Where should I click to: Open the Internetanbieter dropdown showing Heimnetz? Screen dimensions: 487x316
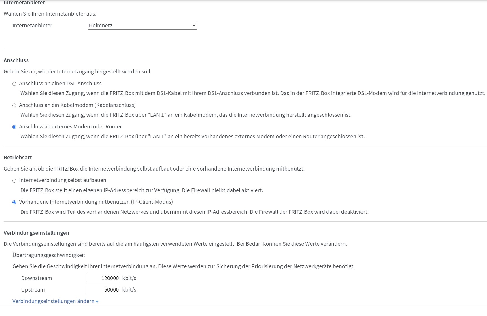[x=142, y=25]
